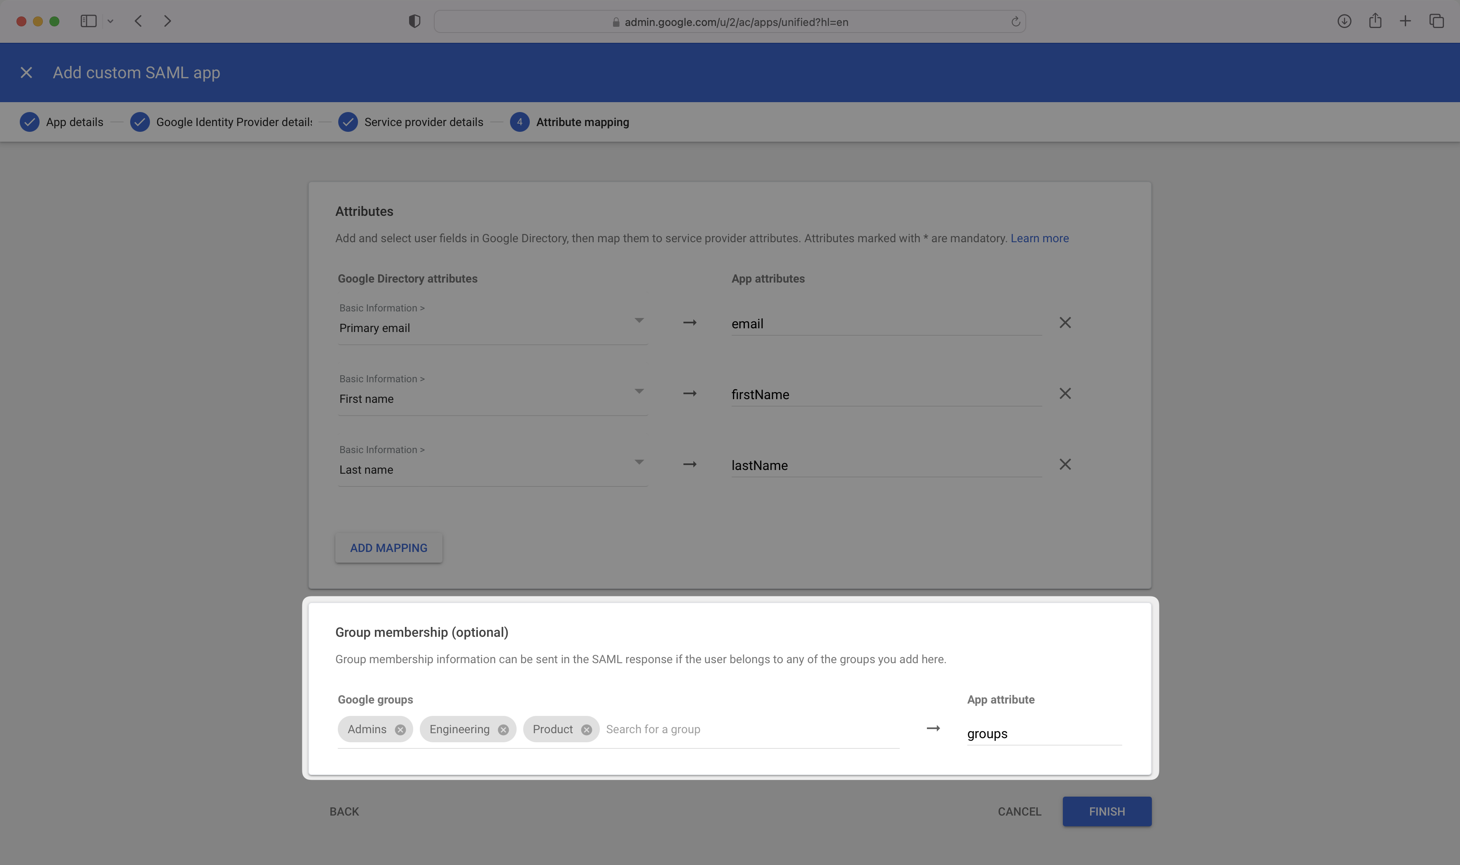Remove the lastName attribute mapping
Image resolution: width=1460 pixels, height=865 pixels.
point(1065,464)
